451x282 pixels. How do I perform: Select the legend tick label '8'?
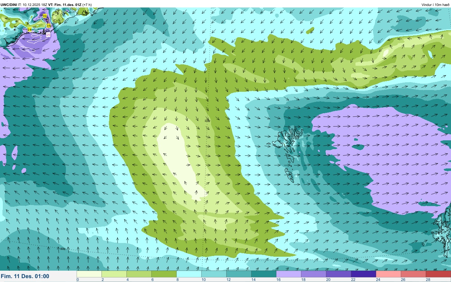(x=177, y=280)
